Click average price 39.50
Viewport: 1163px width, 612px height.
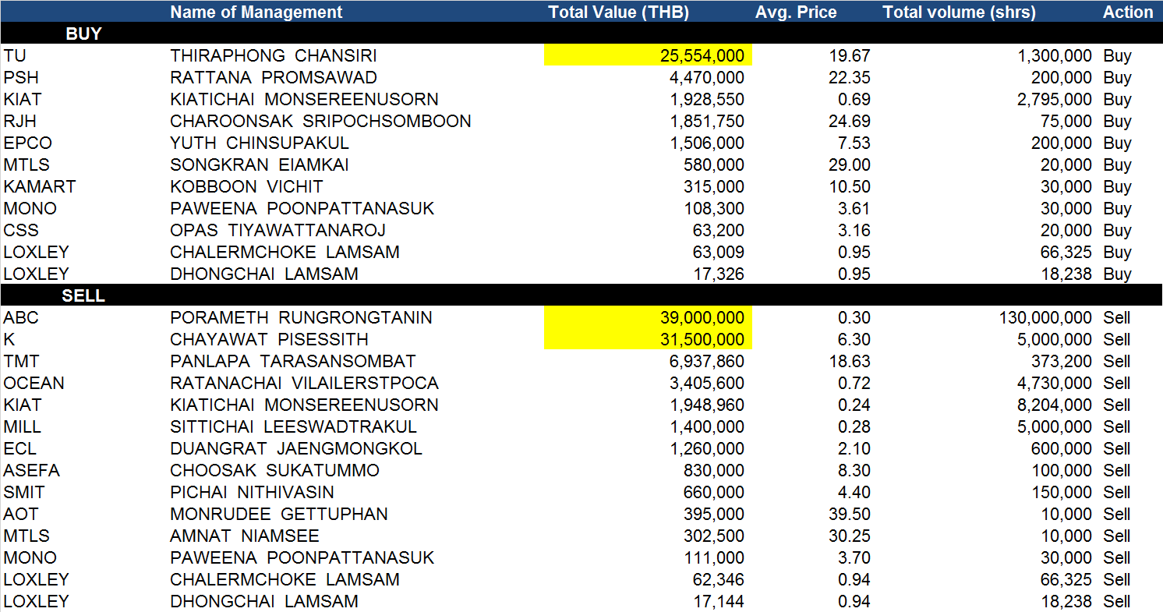pyautogui.click(x=851, y=514)
